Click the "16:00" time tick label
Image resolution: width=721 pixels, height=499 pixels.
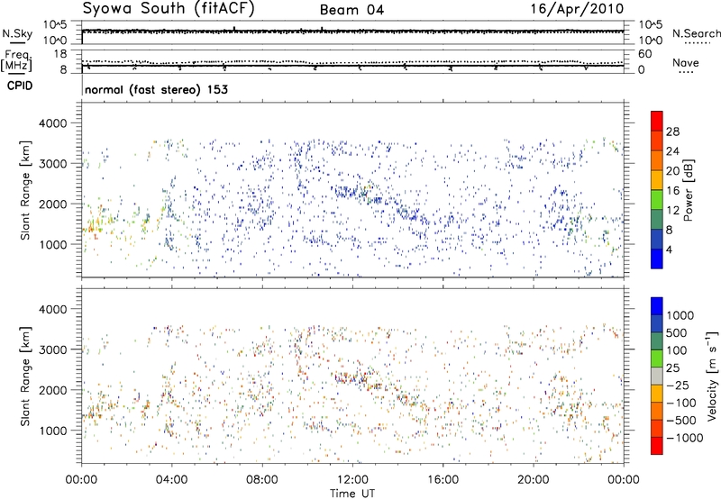coord(443,480)
